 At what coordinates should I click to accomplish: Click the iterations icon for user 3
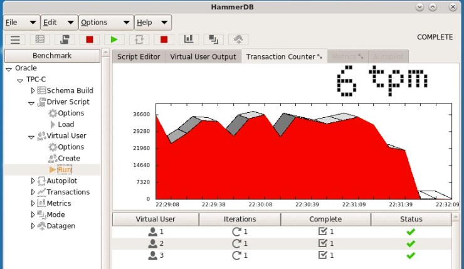236,255
